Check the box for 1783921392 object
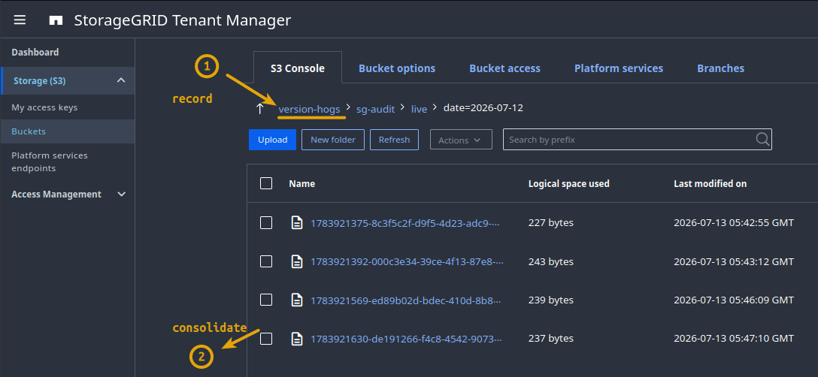The image size is (818, 377). (x=266, y=261)
